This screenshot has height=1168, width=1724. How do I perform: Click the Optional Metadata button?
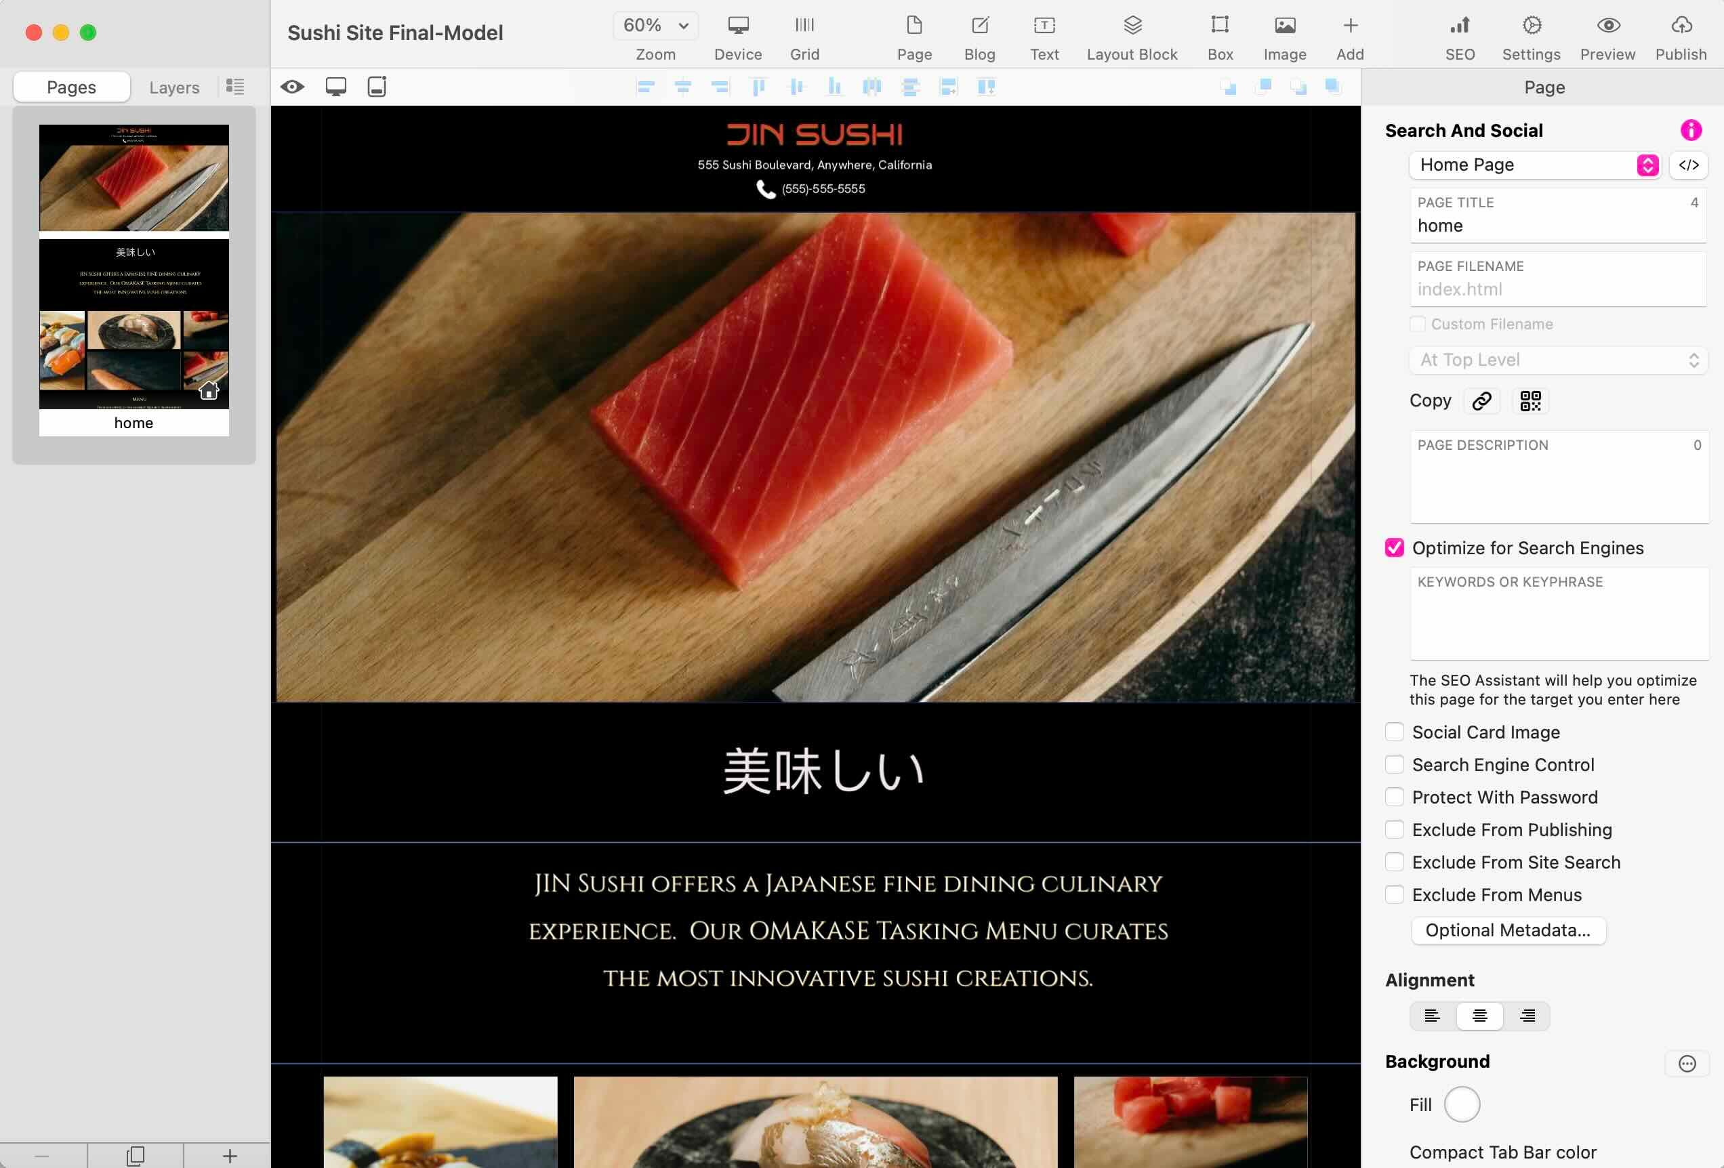coord(1507,931)
